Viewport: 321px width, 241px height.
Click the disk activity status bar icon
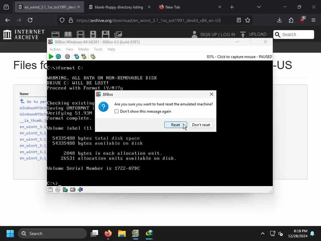58,190
